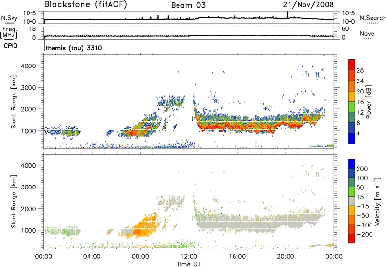Click the 'themis (tau) 3310' text
Image resolution: width=386 pixels, height=267 pixels.
74,48
